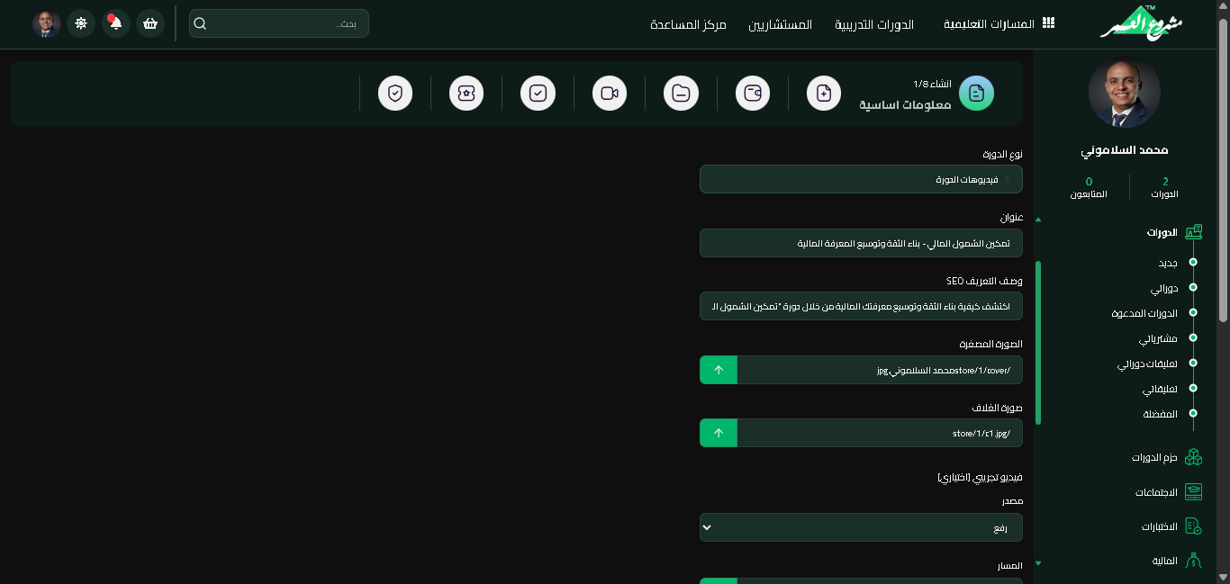The height and width of the screenshot is (584, 1230).
Task: Click upload arrow for الصورة المصغرة
Action: (x=719, y=370)
